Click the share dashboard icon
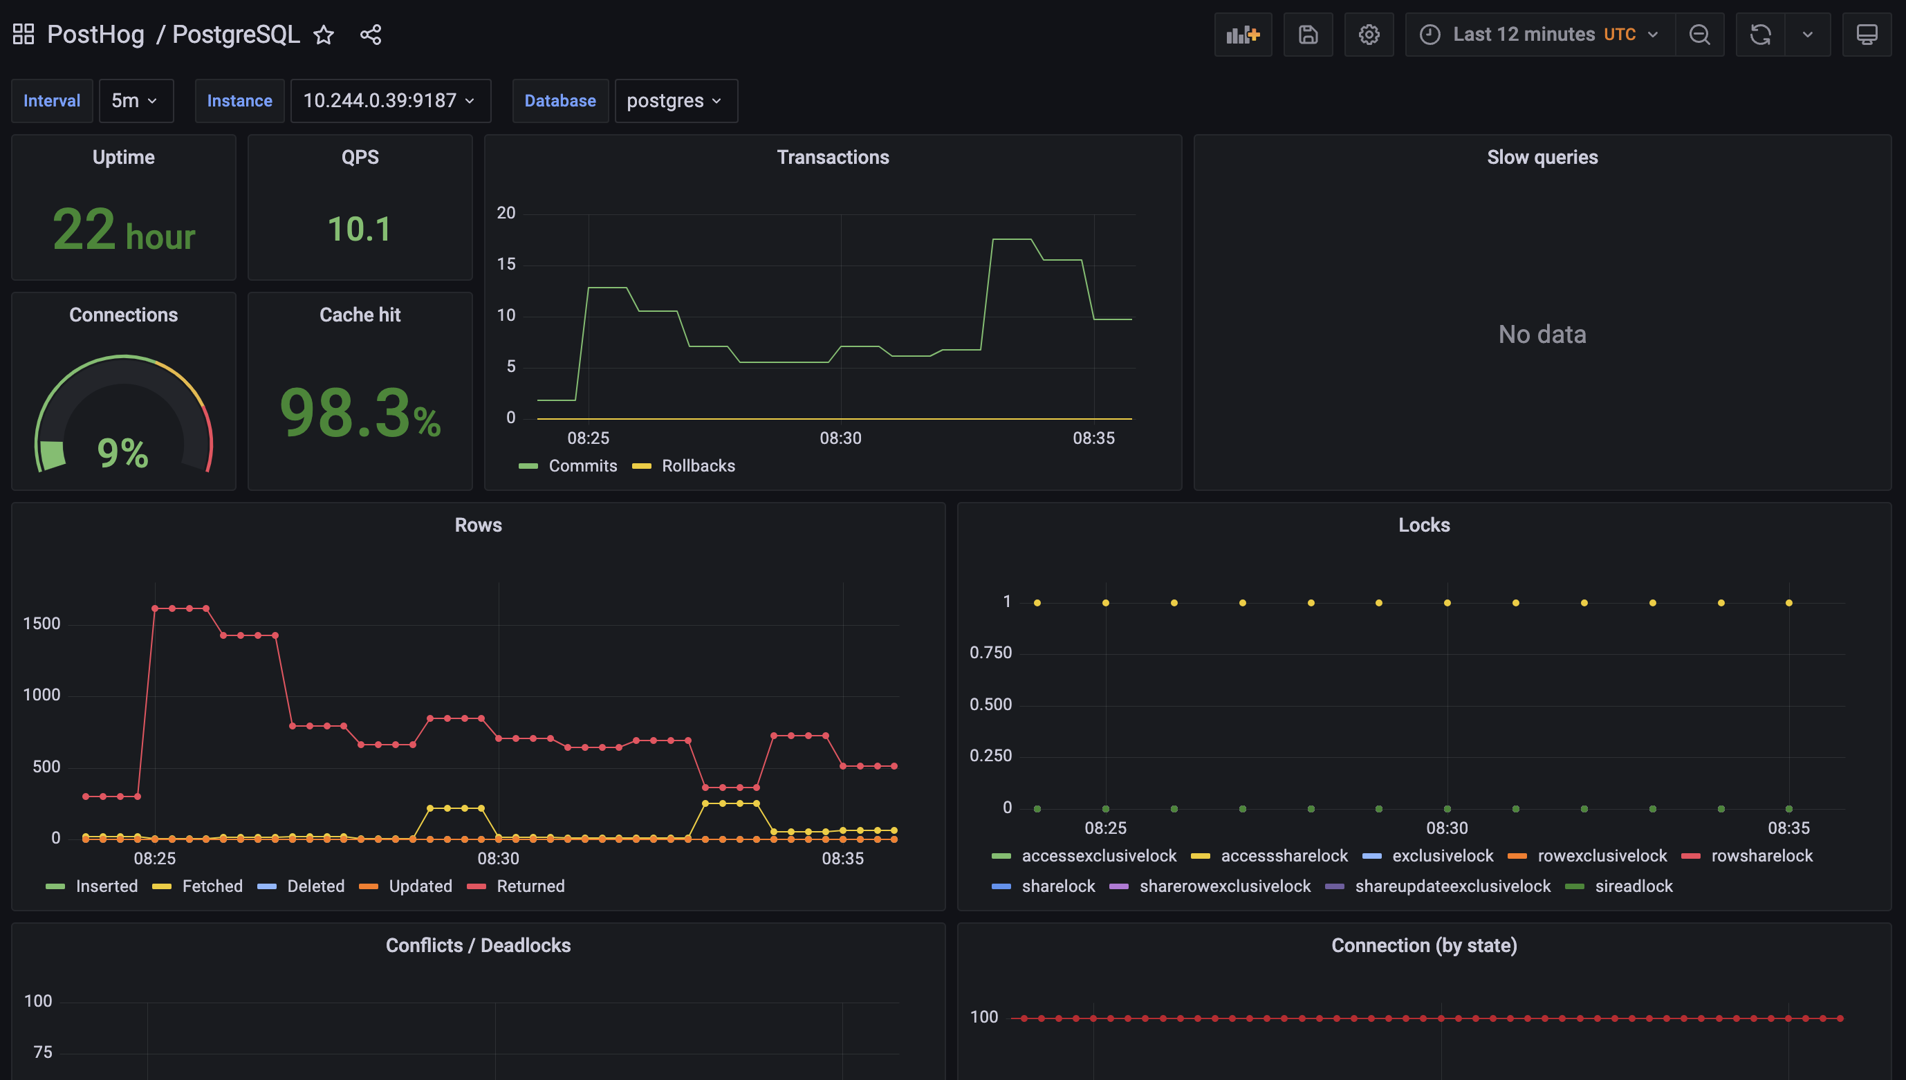1906x1080 pixels. tap(371, 32)
